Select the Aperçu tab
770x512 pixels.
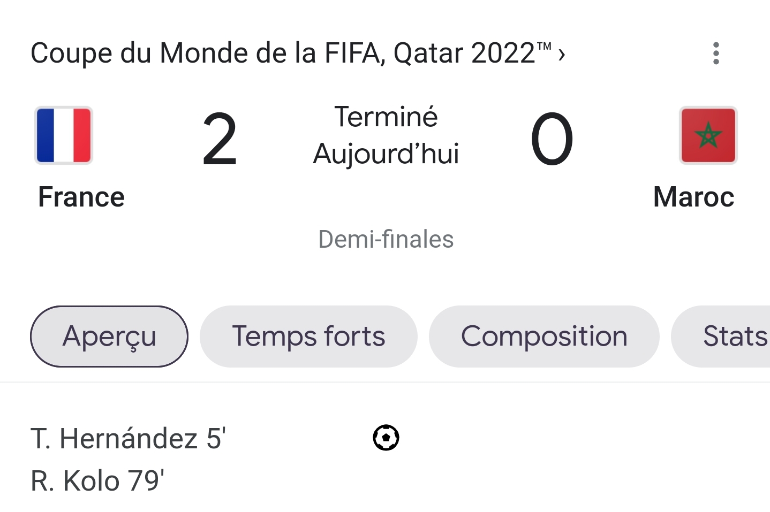coord(109,337)
